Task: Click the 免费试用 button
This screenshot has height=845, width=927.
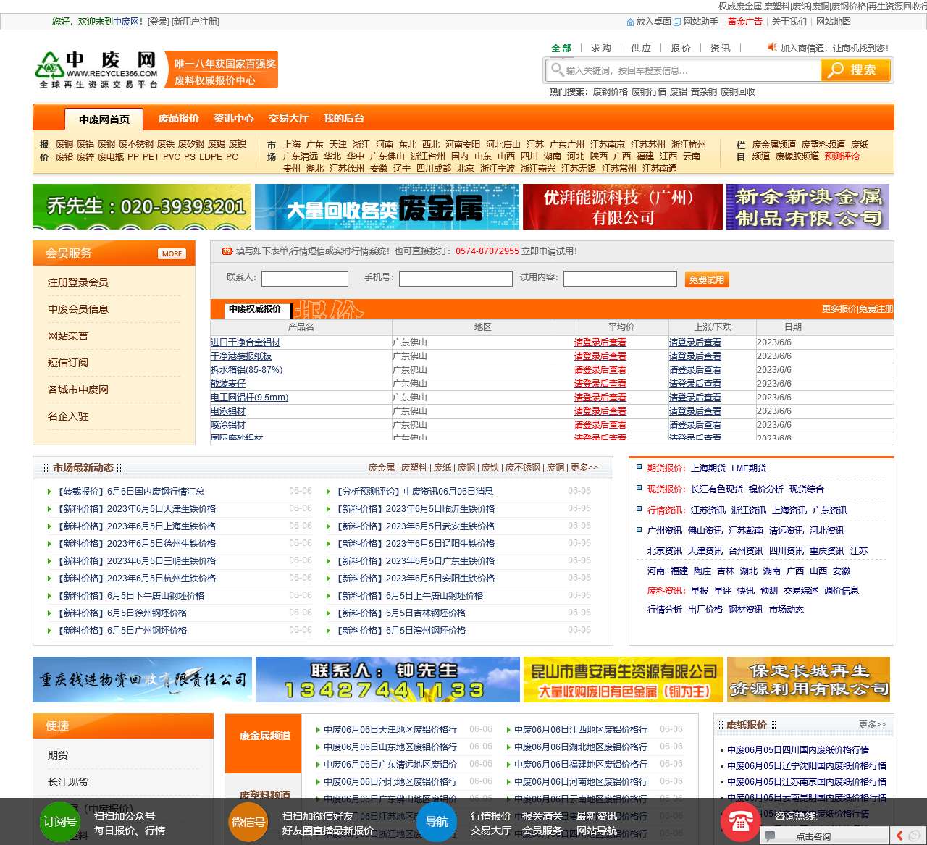Action: pyautogui.click(x=706, y=279)
